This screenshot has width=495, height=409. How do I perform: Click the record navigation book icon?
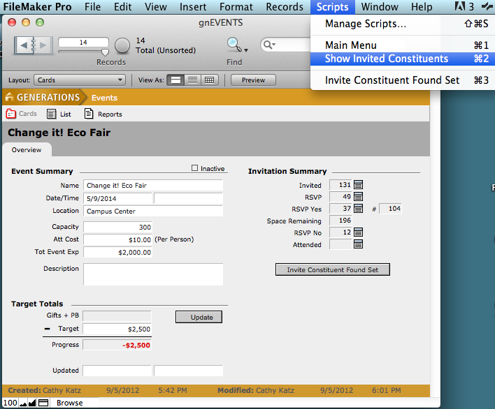coord(34,46)
